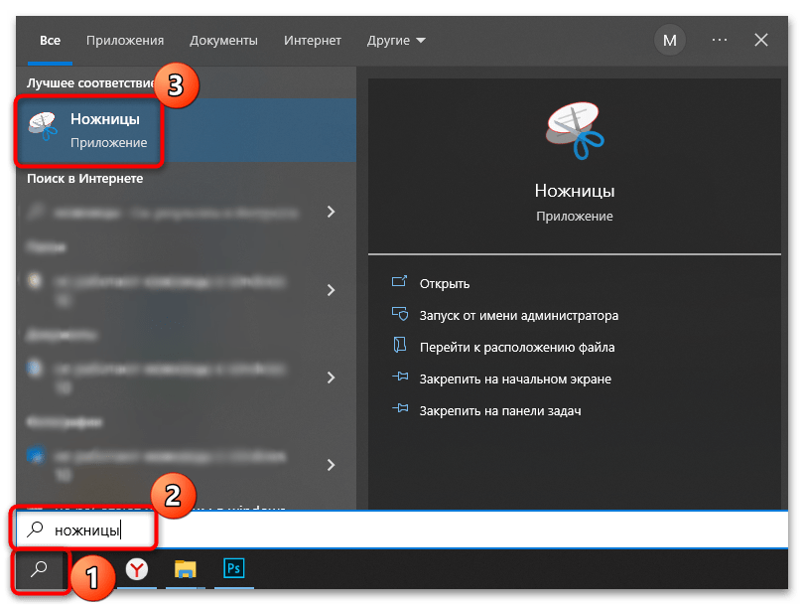Click Закрепить на начальном экране
The width and height of the screenshot is (804, 605).
pyautogui.click(x=515, y=378)
